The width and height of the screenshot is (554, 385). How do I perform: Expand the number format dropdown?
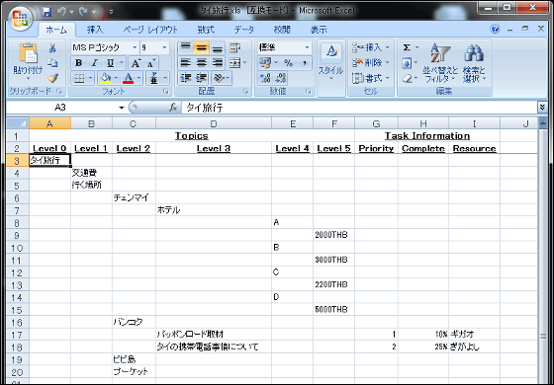[x=307, y=47]
